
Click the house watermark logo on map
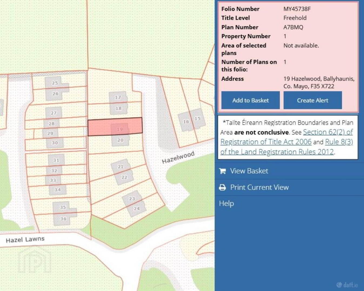click(x=35, y=261)
